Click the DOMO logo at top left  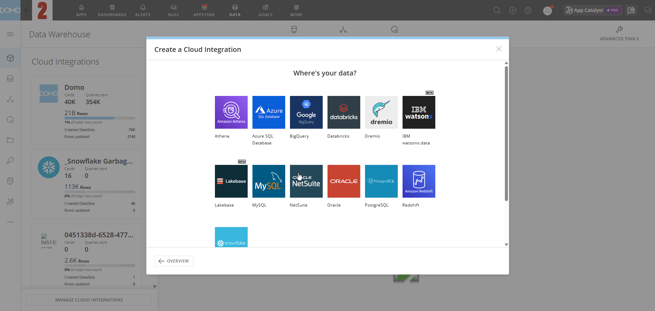[10, 10]
